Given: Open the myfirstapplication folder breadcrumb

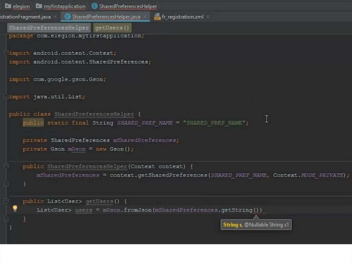Looking at the screenshot, I should (x=61, y=6).
